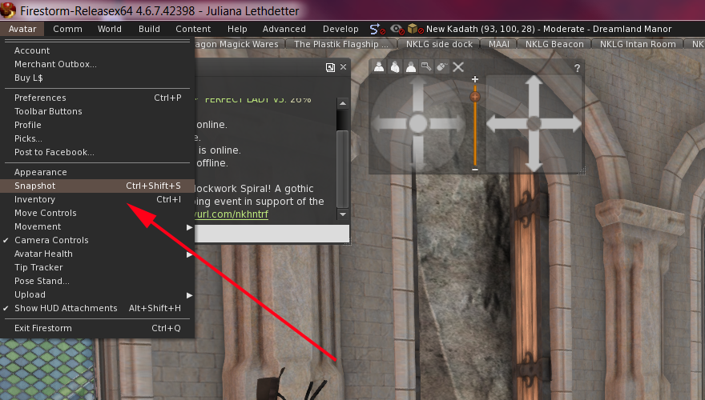Choose Inventory from the Avatar menu
This screenshot has height=400, width=705.
coord(97,199)
